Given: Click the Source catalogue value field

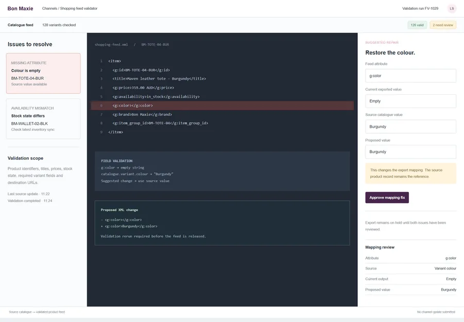Looking at the screenshot, I should (410, 127).
